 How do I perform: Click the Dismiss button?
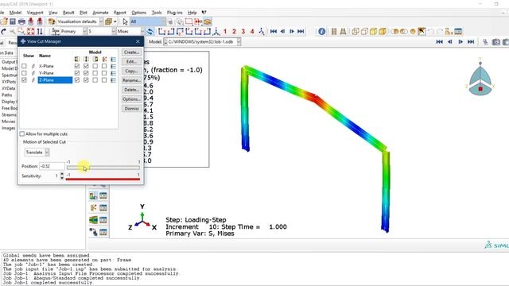point(132,109)
